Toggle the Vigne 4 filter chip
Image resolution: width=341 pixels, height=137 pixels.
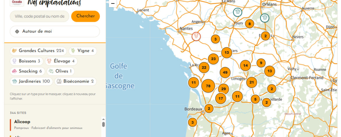(83, 51)
